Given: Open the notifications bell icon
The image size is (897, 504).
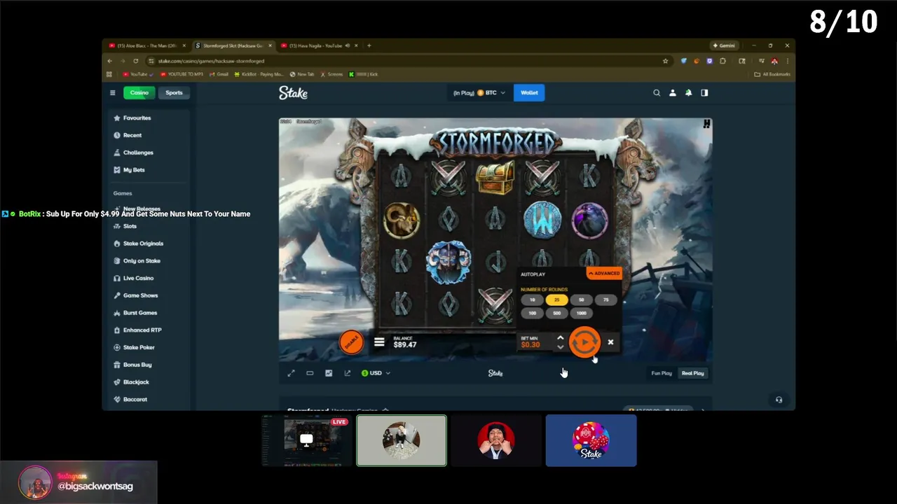Looking at the screenshot, I should 688,92.
